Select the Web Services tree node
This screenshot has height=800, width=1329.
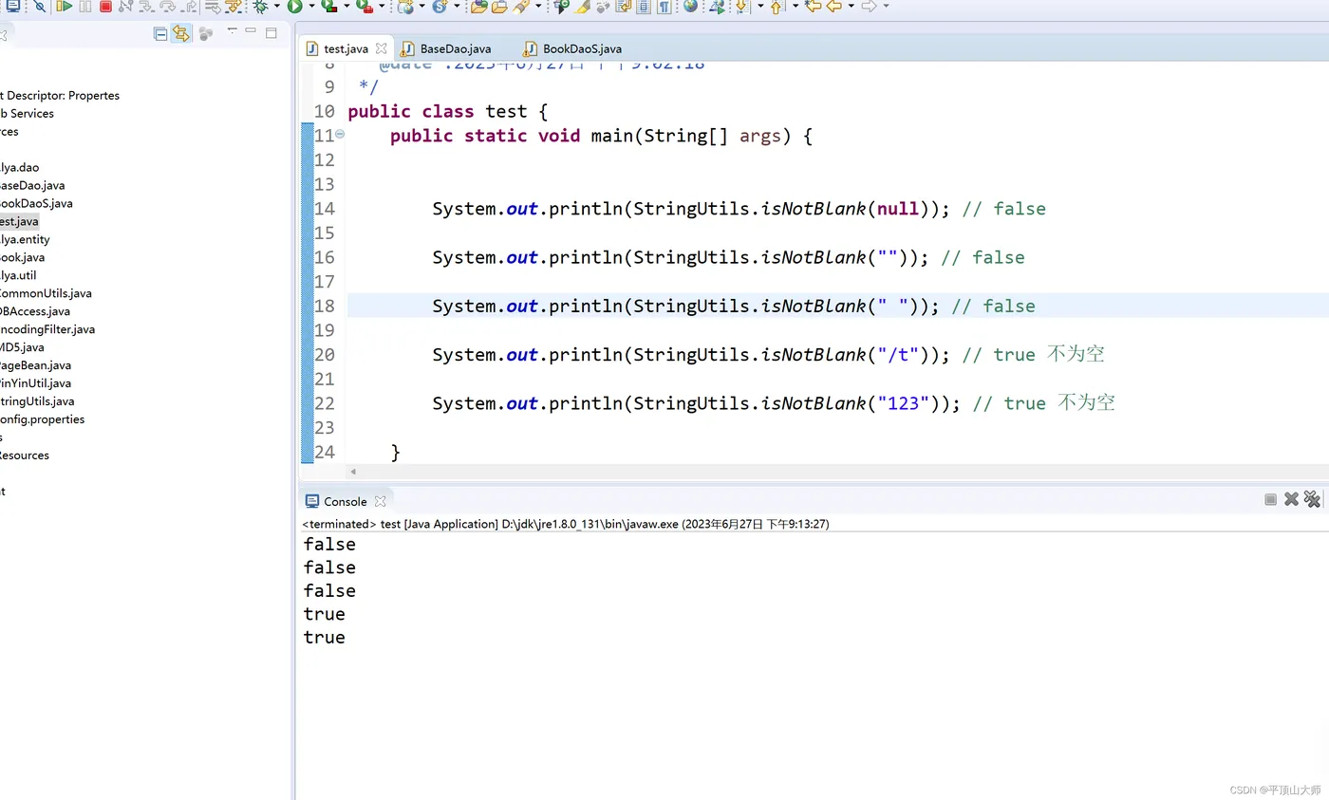tap(27, 113)
